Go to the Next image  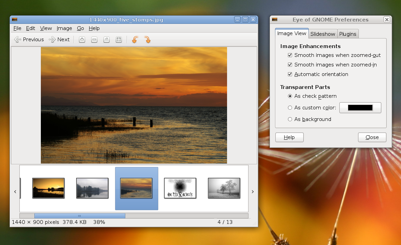pos(59,40)
